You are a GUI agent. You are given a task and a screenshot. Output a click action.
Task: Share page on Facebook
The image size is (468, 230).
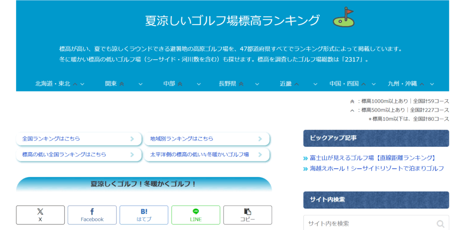click(92, 215)
